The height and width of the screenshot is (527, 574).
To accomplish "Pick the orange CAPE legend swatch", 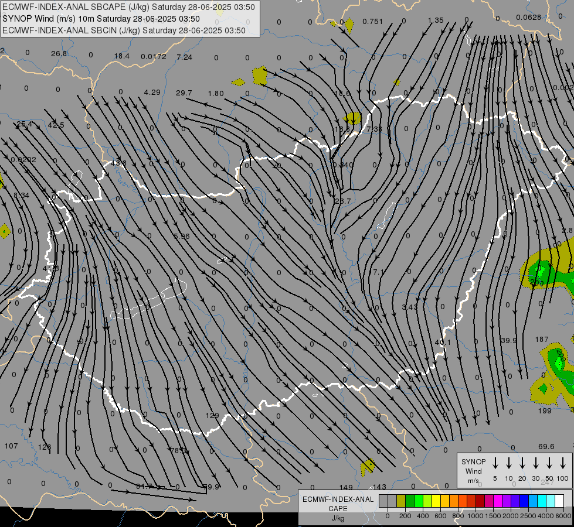I will [454, 501].
